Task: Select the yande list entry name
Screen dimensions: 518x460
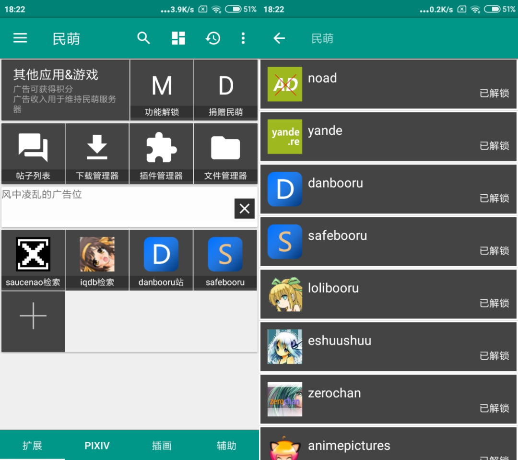Action: (x=325, y=131)
